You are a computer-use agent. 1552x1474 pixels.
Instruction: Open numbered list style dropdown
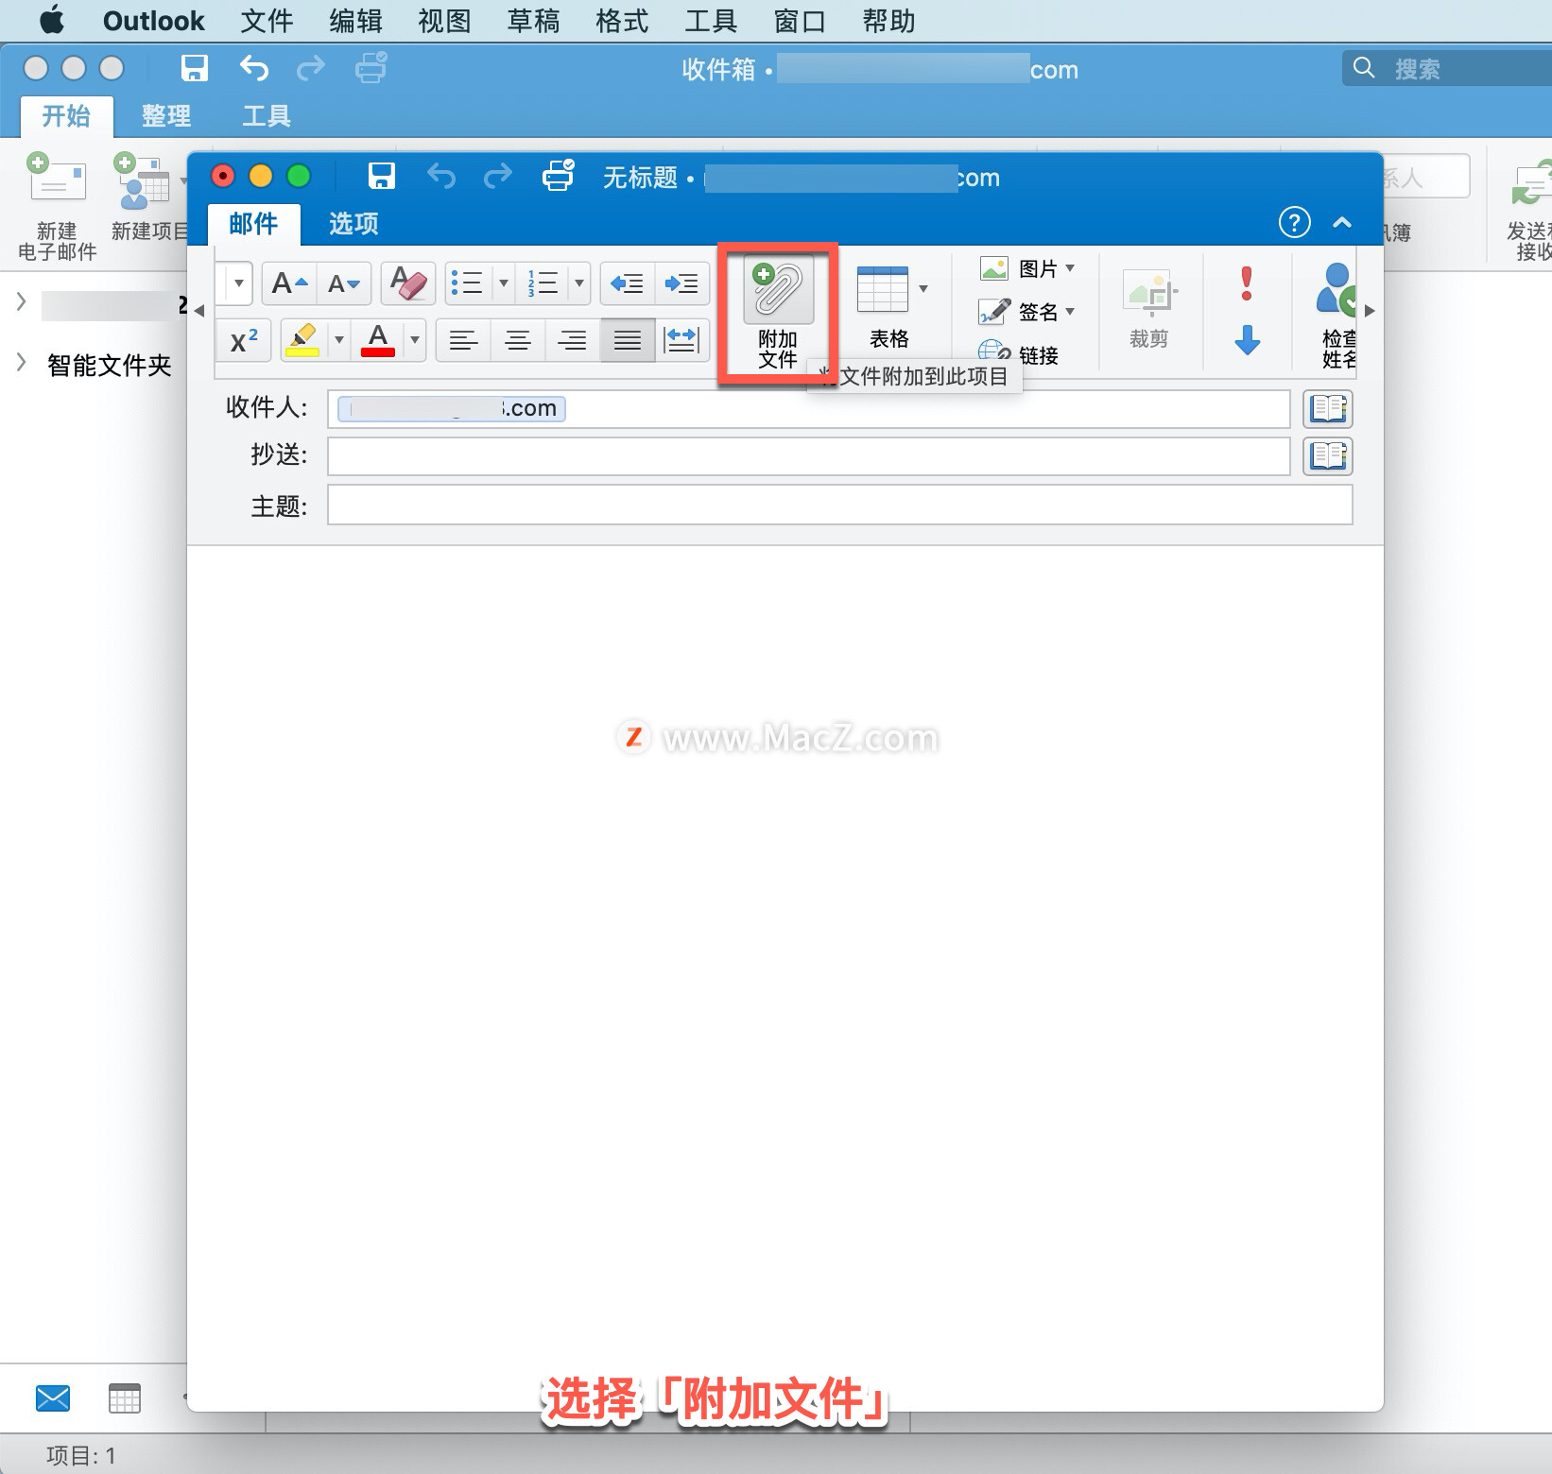click(x=579, y=283)
